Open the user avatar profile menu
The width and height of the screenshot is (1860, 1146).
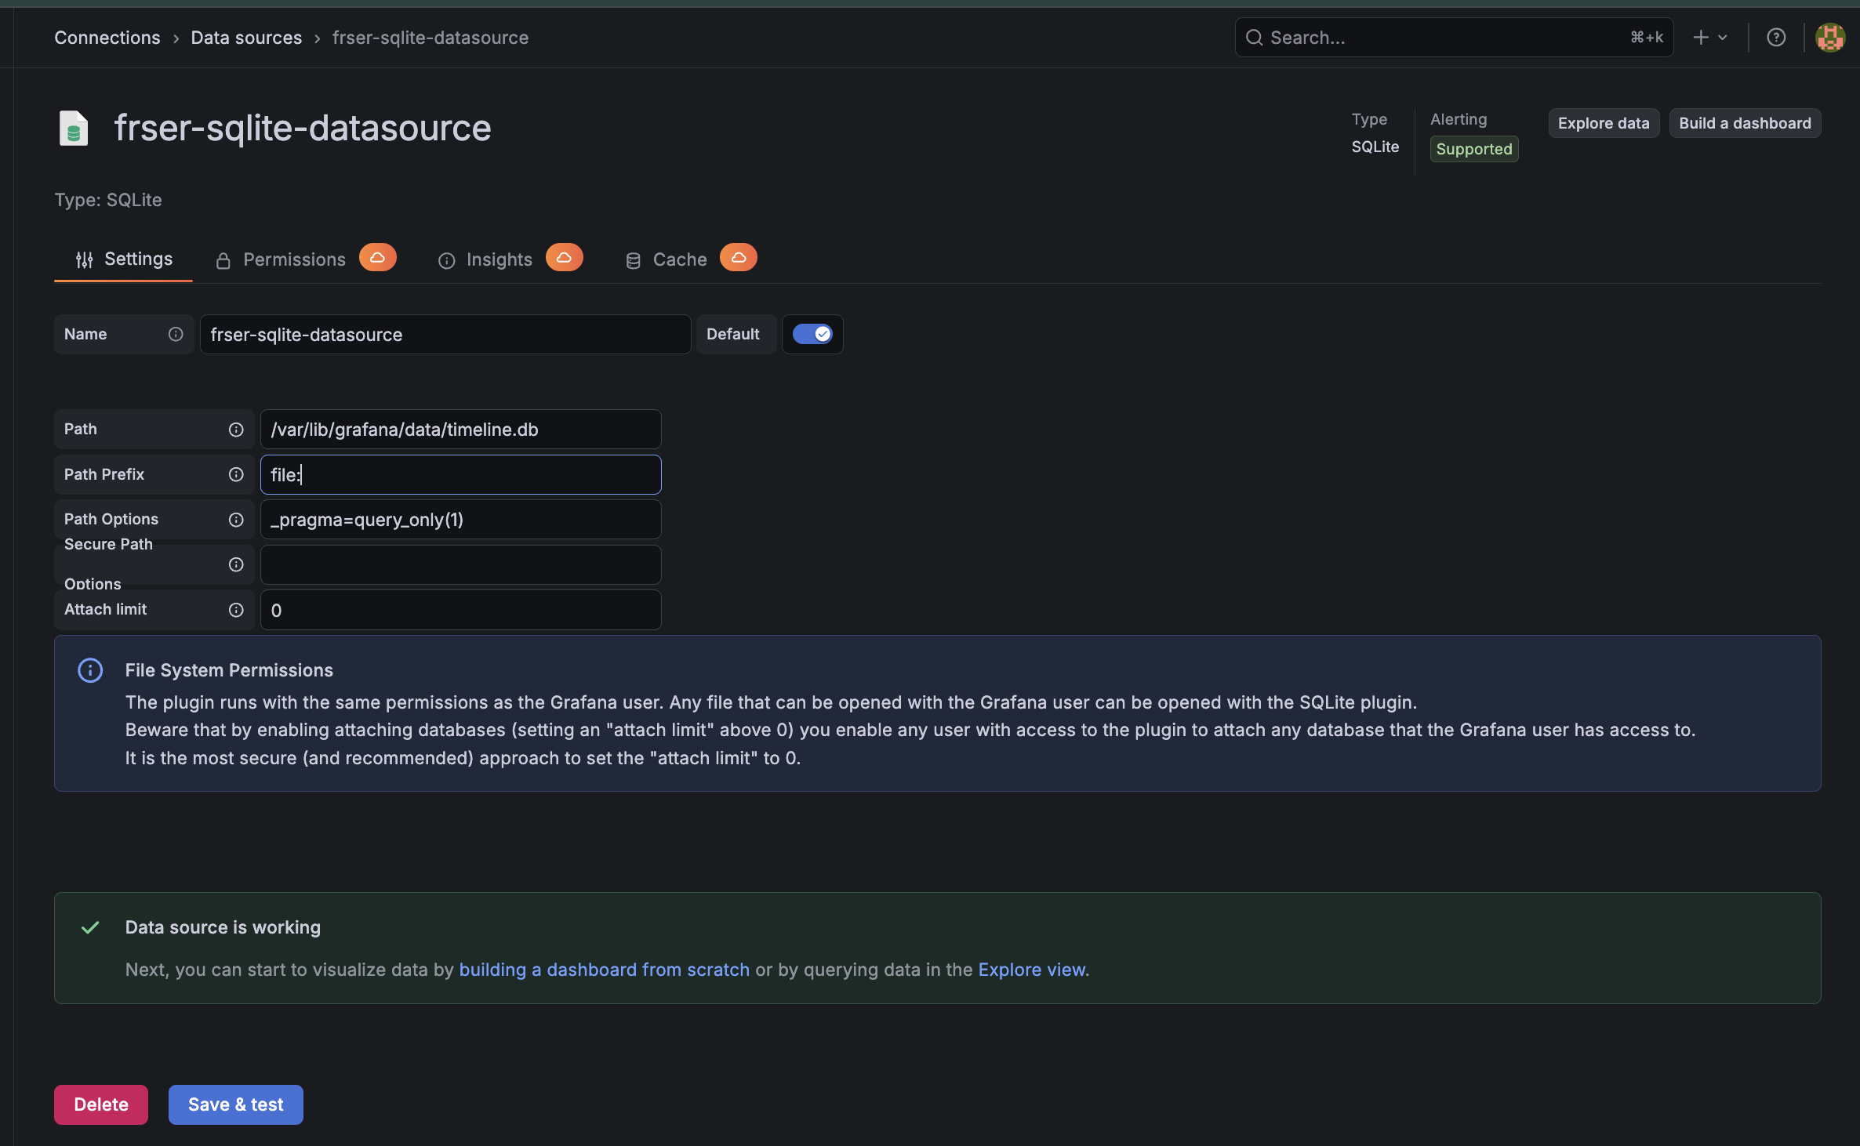pyautogui.click(x=1829, y=38)
